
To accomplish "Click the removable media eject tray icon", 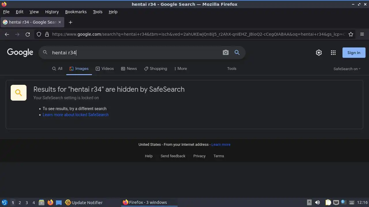I will pyautogui.click(x=309, y=202).
